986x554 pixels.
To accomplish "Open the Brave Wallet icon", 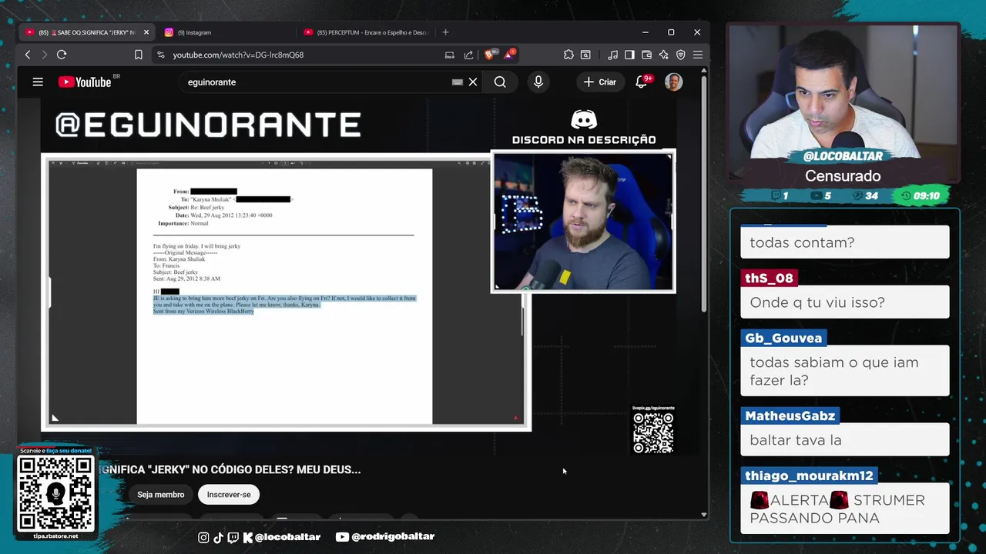I will pos(646,55).
